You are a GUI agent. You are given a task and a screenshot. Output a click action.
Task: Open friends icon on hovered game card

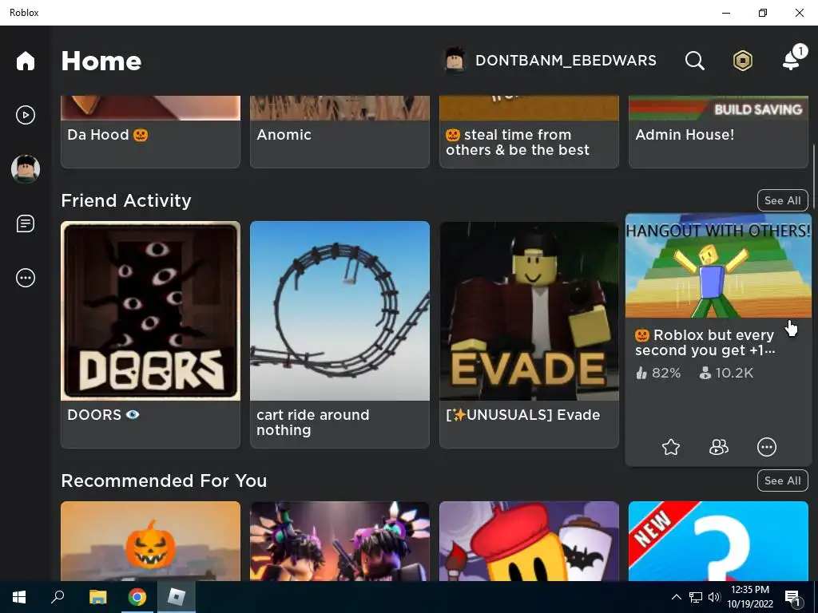pyautogui.click(x=719, y=447)
